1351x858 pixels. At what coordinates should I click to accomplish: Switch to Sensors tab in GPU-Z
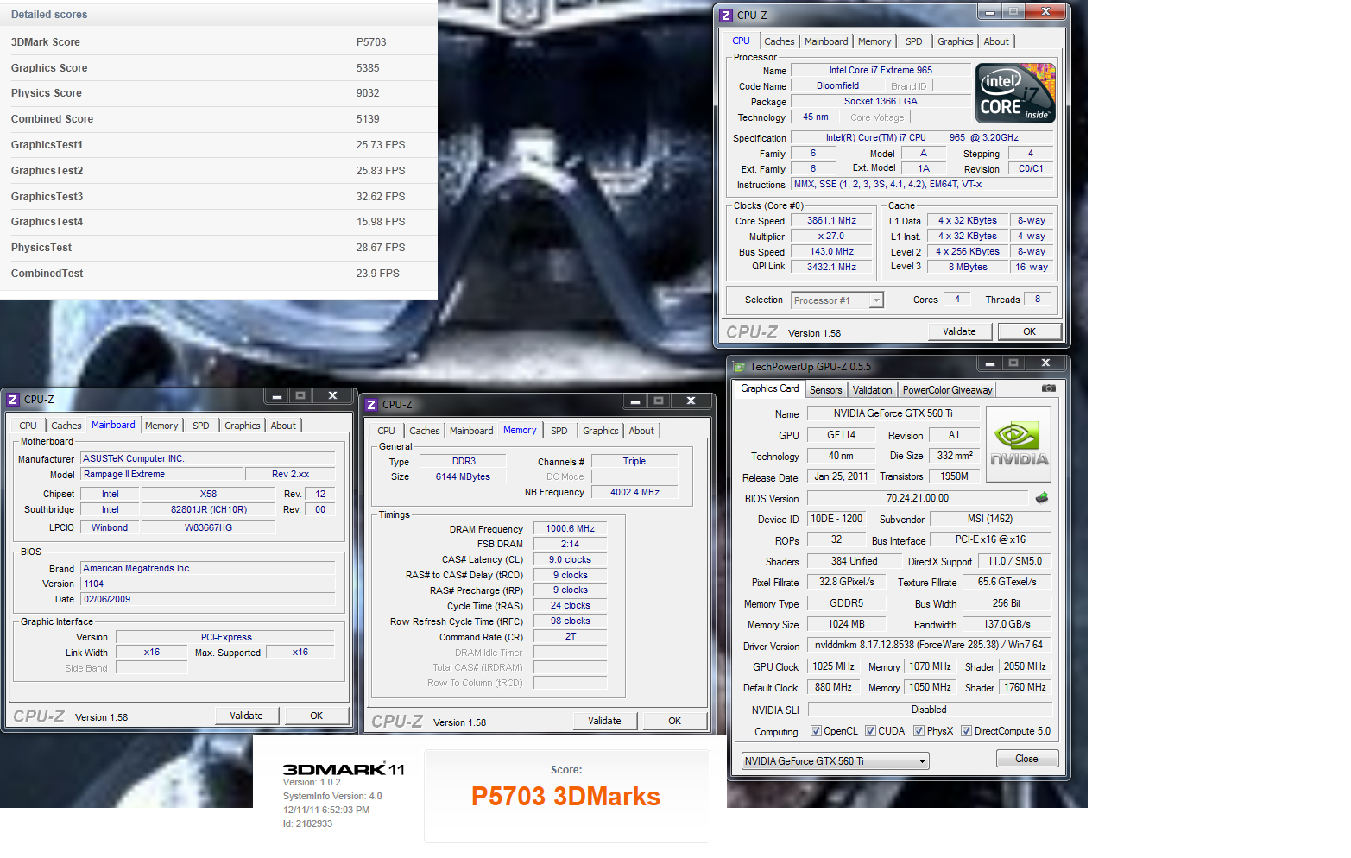[825, 390]
